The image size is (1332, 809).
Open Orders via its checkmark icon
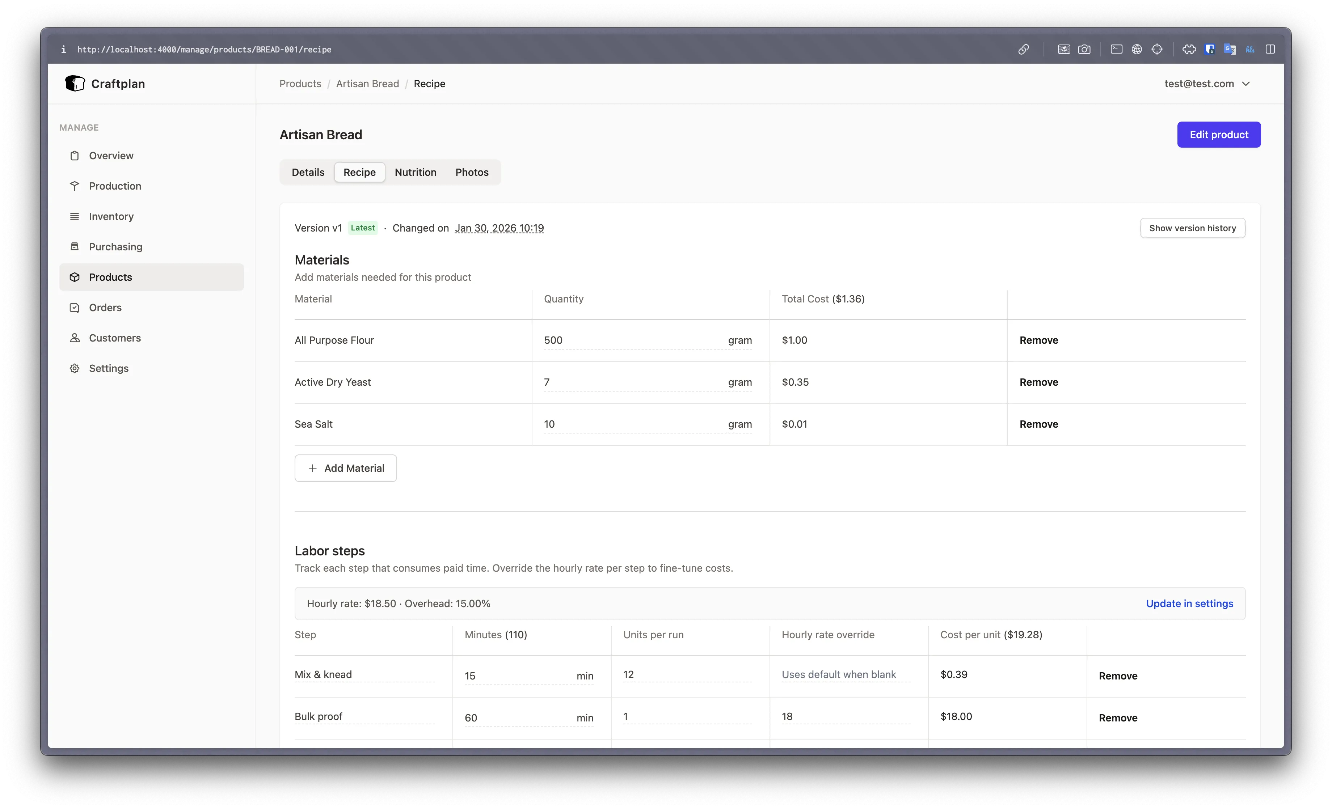(75, 307)
